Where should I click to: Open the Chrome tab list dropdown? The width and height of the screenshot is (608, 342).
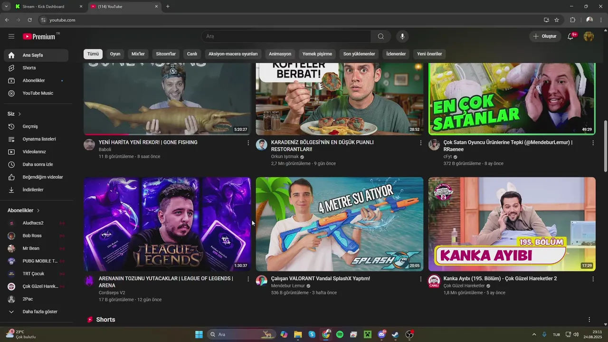pos(6,7)
